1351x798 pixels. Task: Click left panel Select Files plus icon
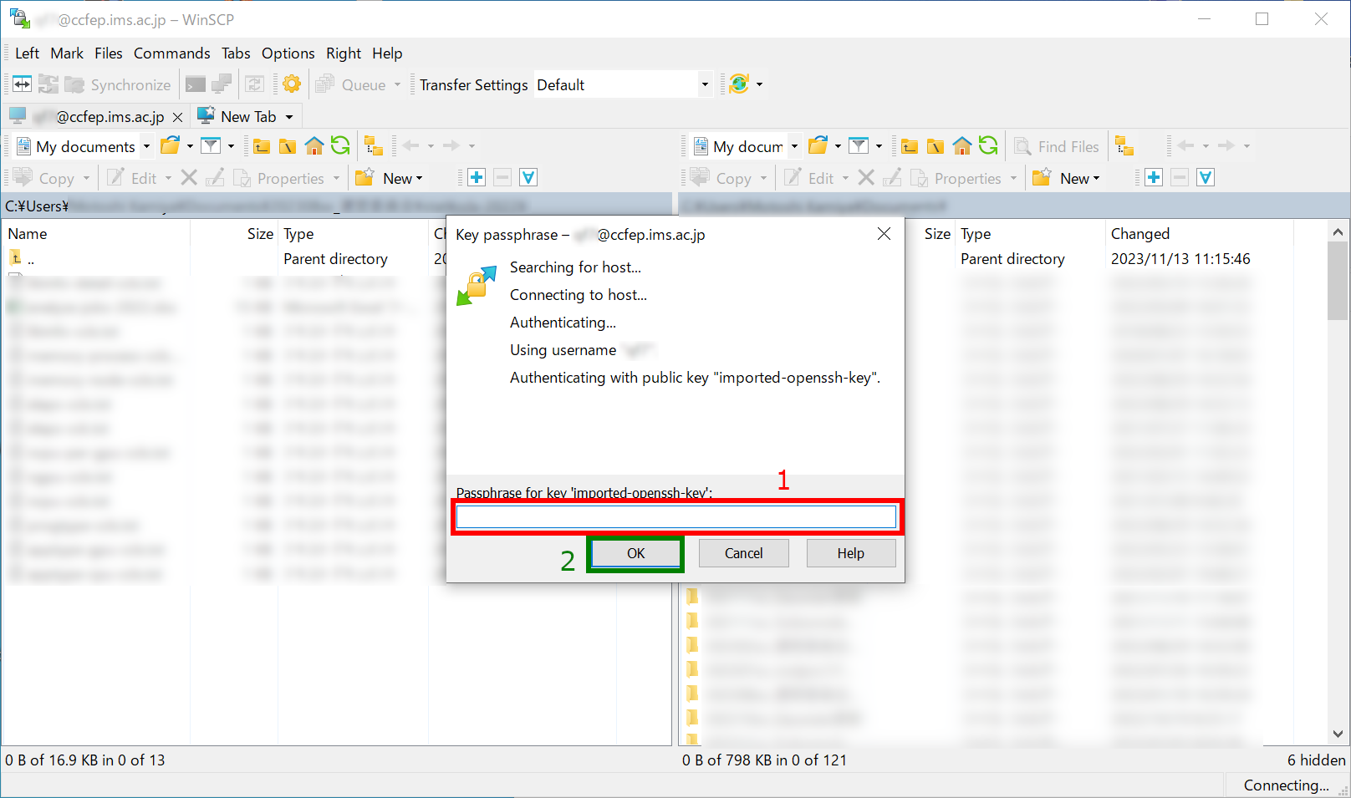pyautogui.click(x=477, y=177)
